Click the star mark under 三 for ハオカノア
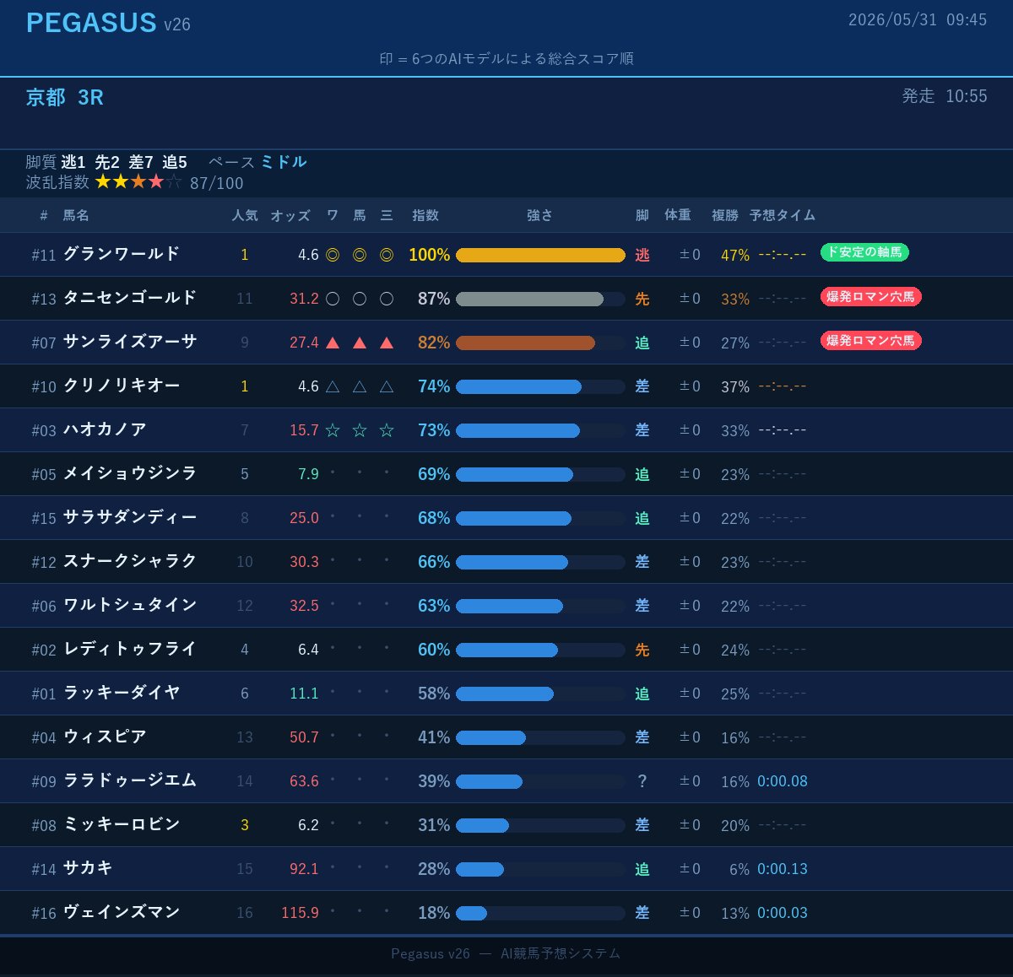The width and height of the screenshot is (1013, 977). 387,430
